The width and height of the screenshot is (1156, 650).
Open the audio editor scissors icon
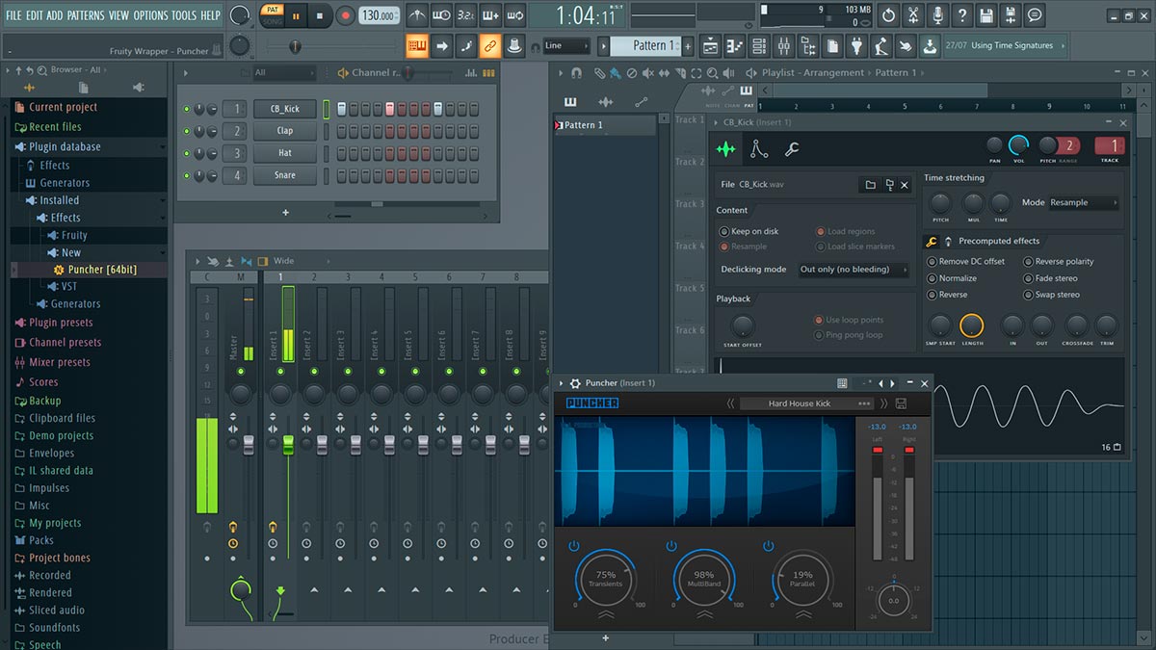(912, 15)
